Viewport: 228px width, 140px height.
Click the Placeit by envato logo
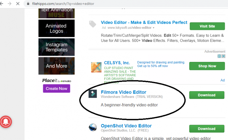(56, 81)
